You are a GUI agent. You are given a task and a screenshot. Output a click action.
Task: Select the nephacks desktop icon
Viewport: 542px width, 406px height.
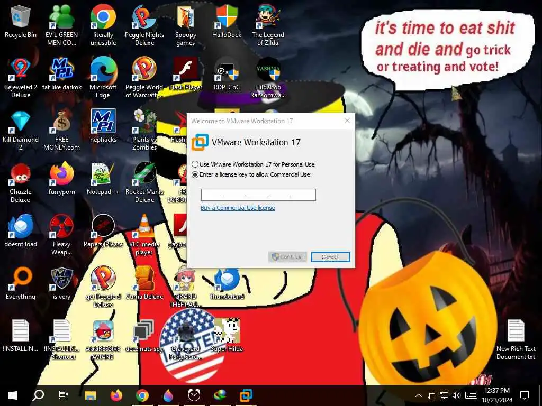tap(103, 126)
